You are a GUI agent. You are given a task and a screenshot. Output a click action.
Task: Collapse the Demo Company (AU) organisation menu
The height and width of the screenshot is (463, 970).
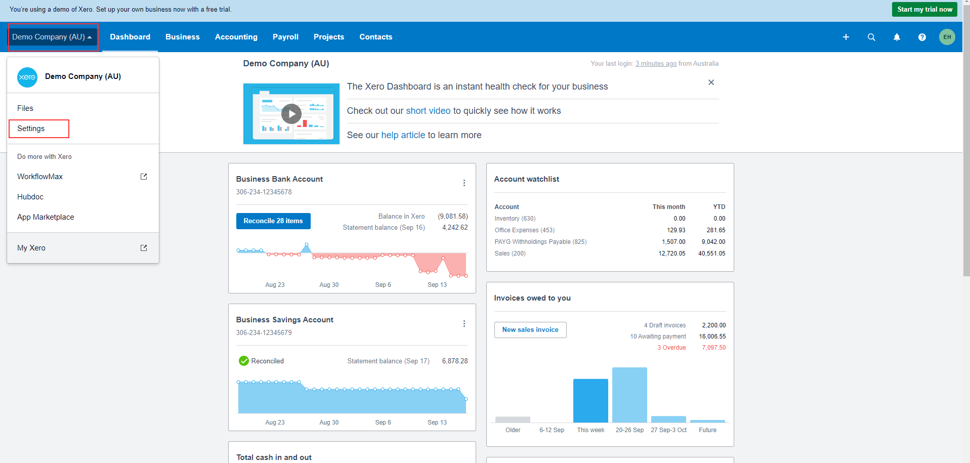pyautogui.click(x=53, y=37)
